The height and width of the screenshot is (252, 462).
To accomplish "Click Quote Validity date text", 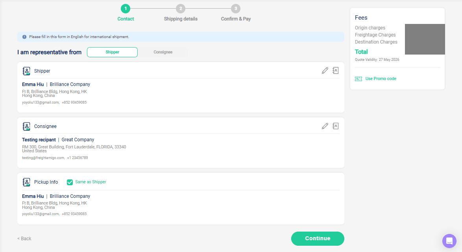I will click(377, 59).
